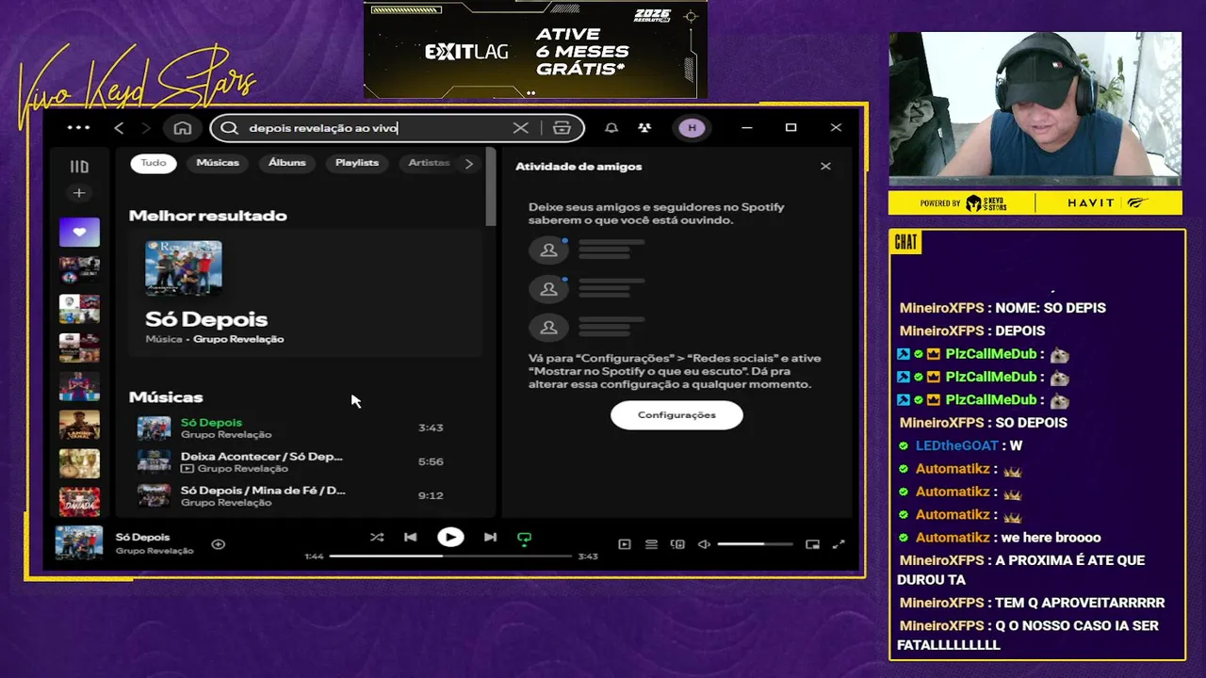Adjust the volume slider

[755, 544]
